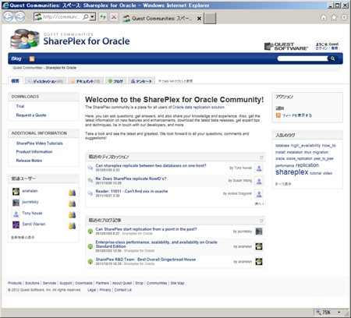The width and height of the screenshot is (351, 318).
Task: Go back with the browser back arrow
Action: (x=8, y=17)
